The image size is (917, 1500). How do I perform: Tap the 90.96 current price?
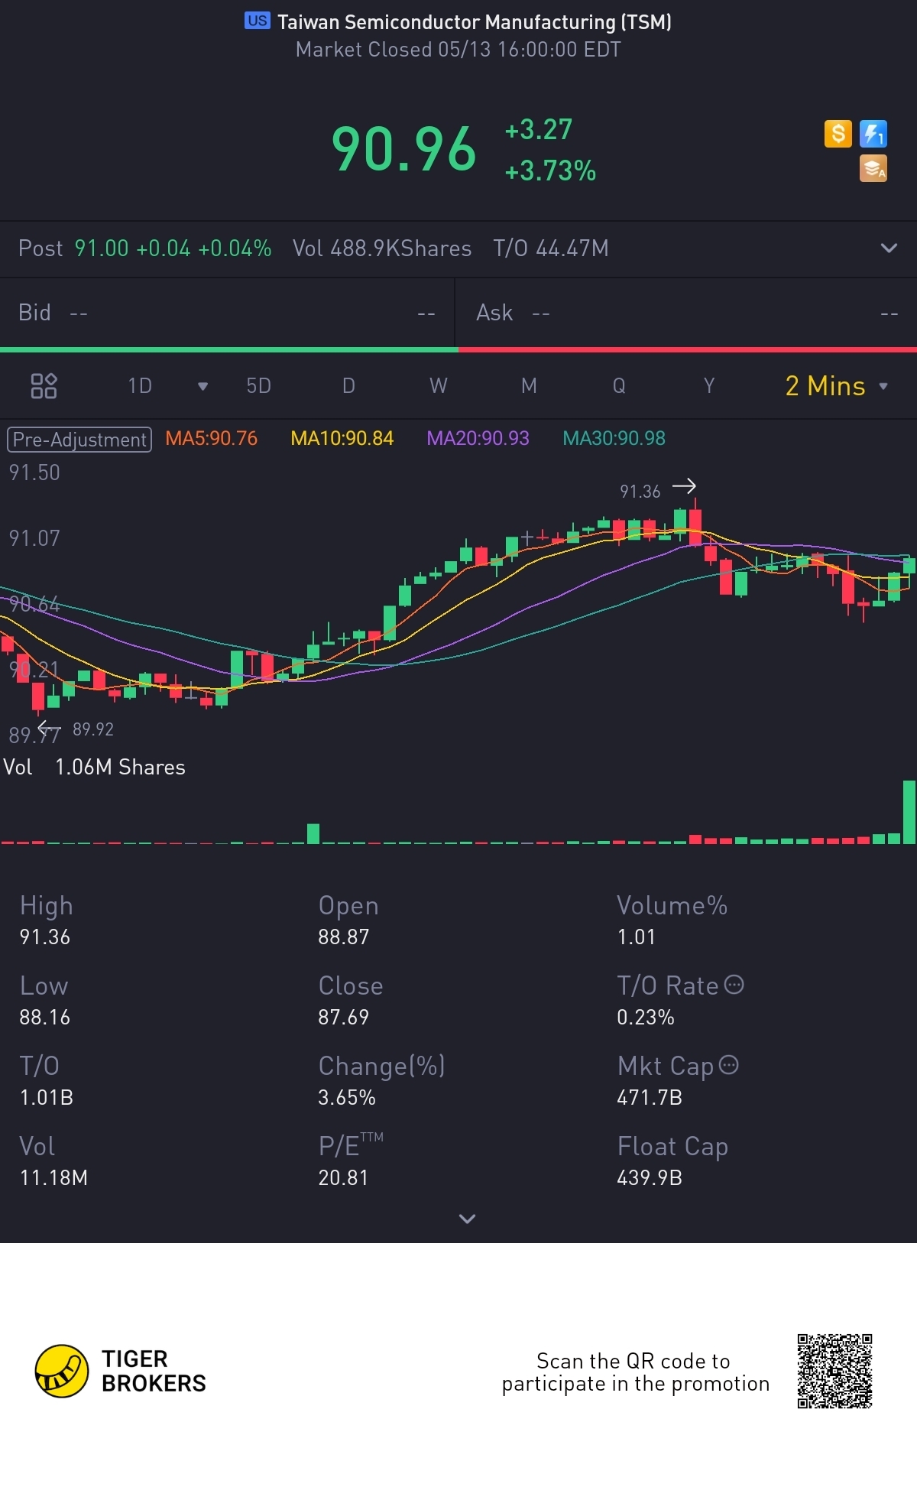coord(403,150)
